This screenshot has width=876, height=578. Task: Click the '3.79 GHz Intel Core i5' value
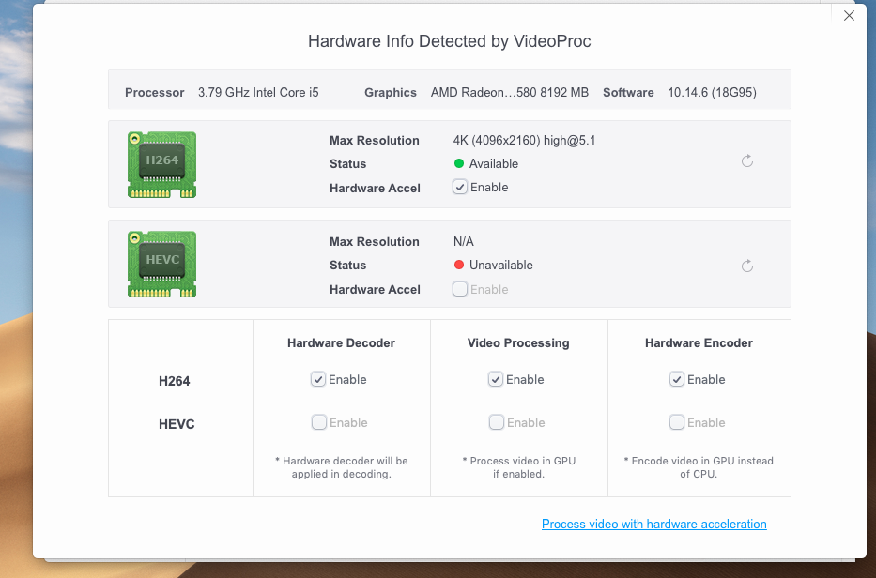tap(258, 92)
